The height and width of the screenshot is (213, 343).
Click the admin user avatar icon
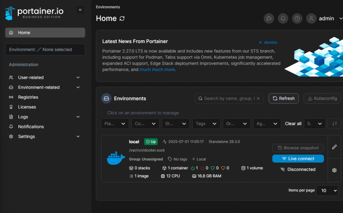tap(311, 19)
